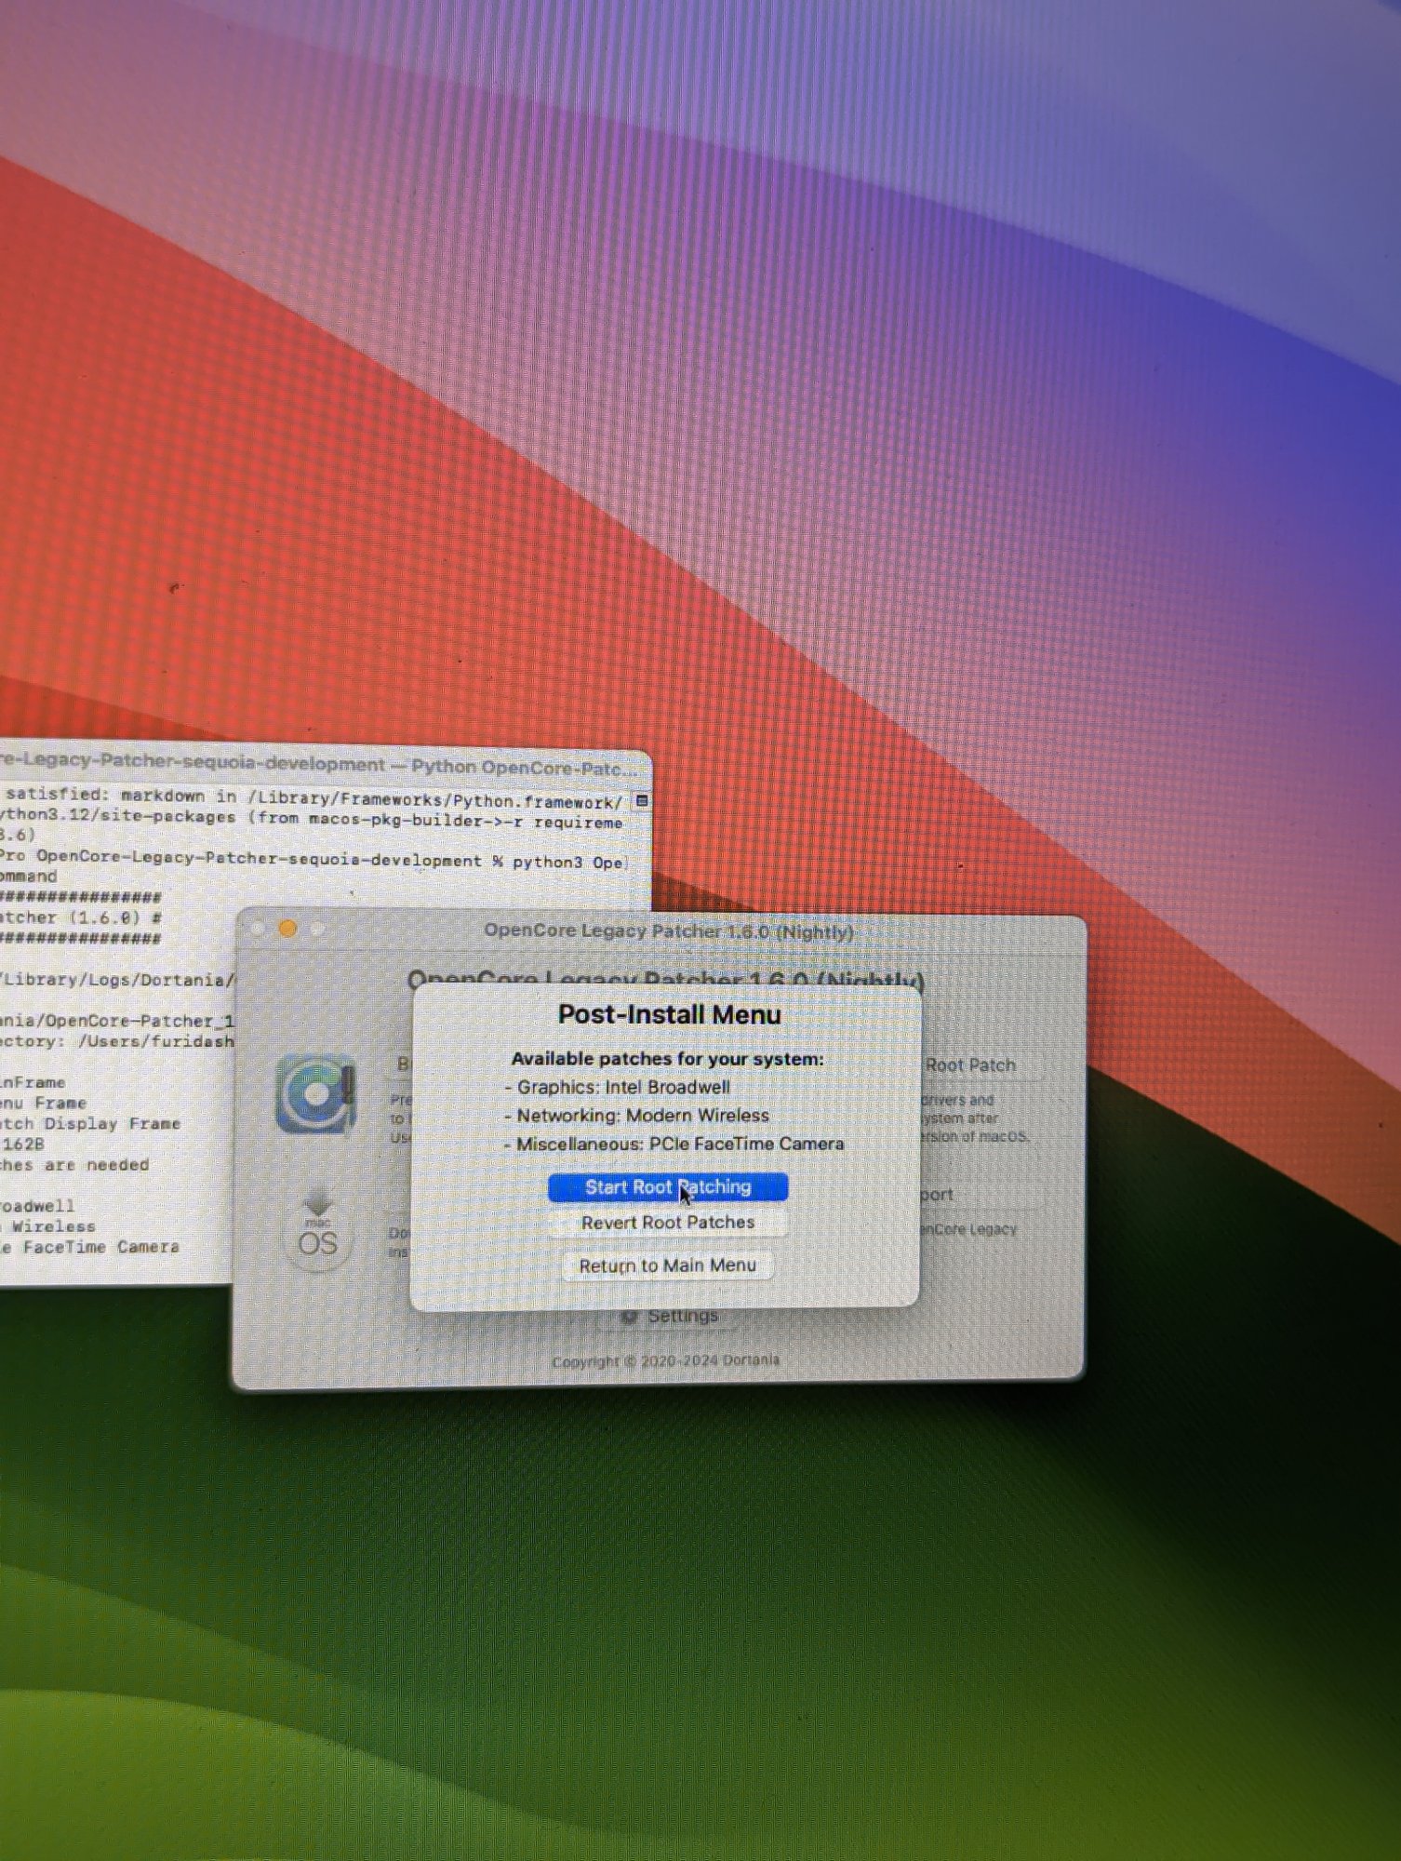Click 'Available patches for your system:' label

tap(667, 1059)
